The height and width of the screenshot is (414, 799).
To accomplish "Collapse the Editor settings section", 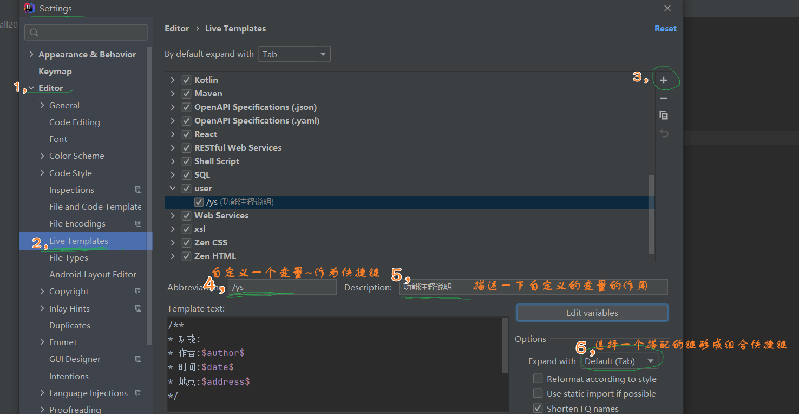I will (x=31, y=88).
